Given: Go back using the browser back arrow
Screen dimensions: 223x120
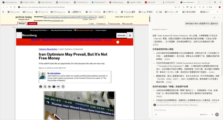Looking at the screenshot, I should coord(3,7).
